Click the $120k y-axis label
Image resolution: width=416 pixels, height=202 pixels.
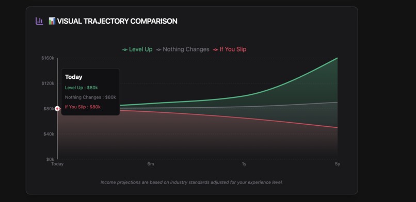pyautogui.click(x=48, y=83)
